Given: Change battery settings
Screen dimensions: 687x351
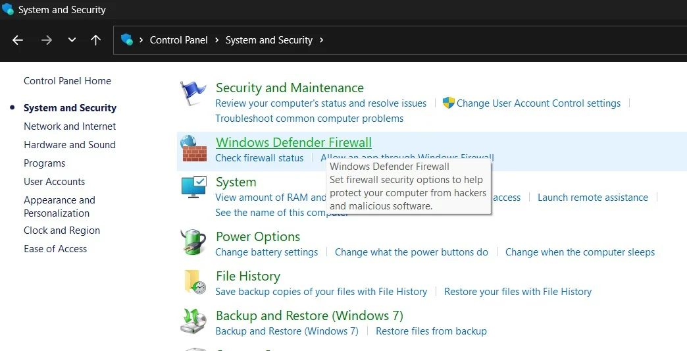Looking at the screenshot, I should pyautogui.click(x=267, y=252).
